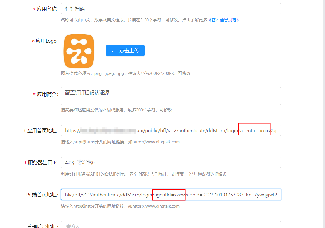Click inside the 应用简介 text area
Viewport: 325px width, 228px height.
[x=171, y=96]
